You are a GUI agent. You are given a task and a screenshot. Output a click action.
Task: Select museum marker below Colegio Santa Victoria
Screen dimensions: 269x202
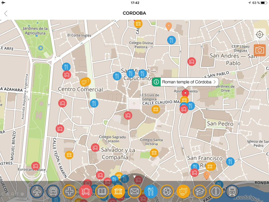(x=154, y=153)
